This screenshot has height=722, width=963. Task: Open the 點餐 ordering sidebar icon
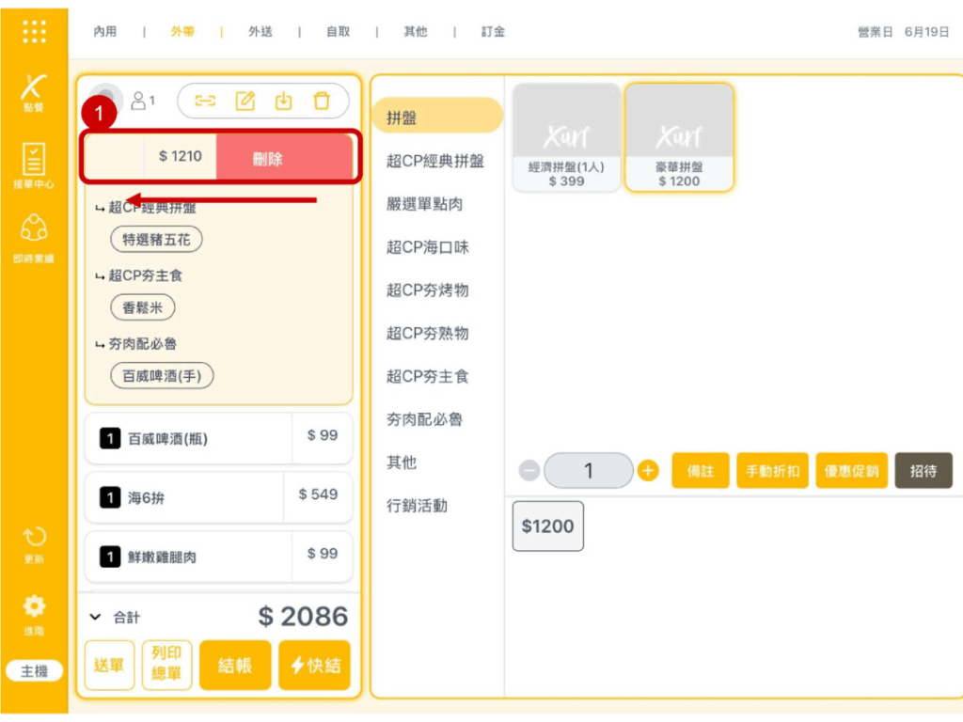point(34,92)
